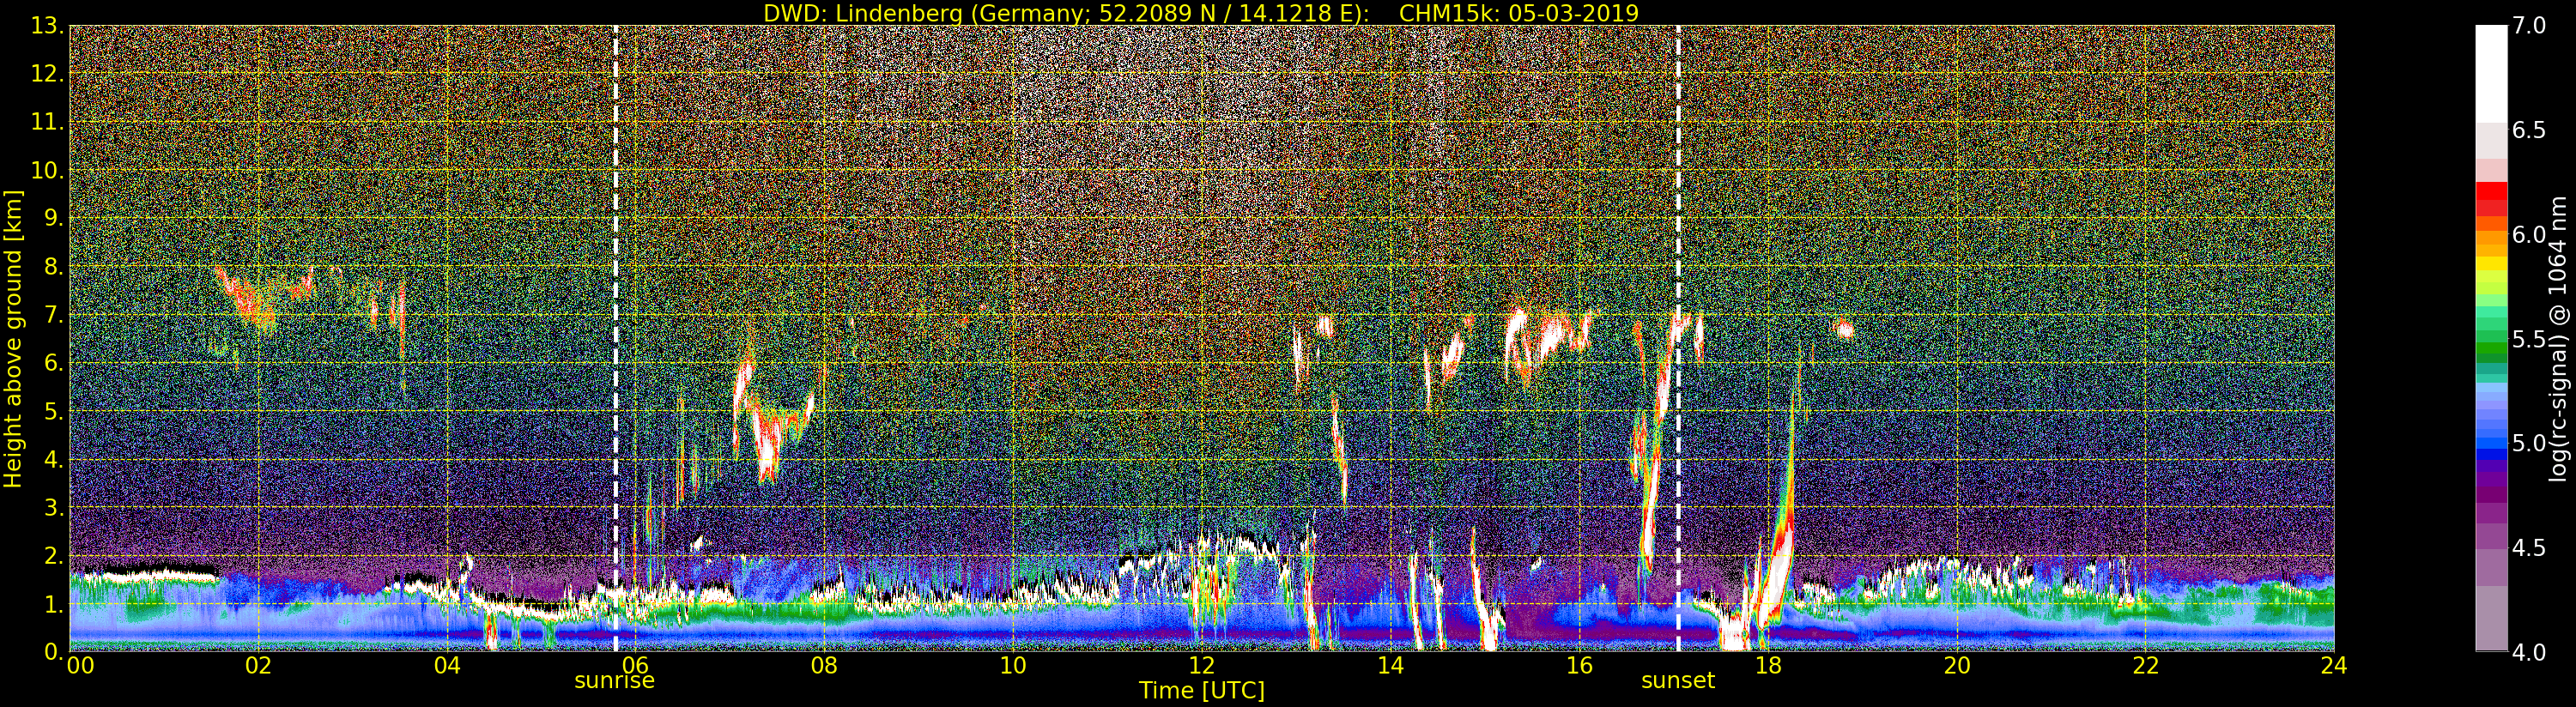The width and height of the screenshot is (2576, 707).
Task: Click the colorbar tick label 4.0
Action: (x=2530, y=652)
